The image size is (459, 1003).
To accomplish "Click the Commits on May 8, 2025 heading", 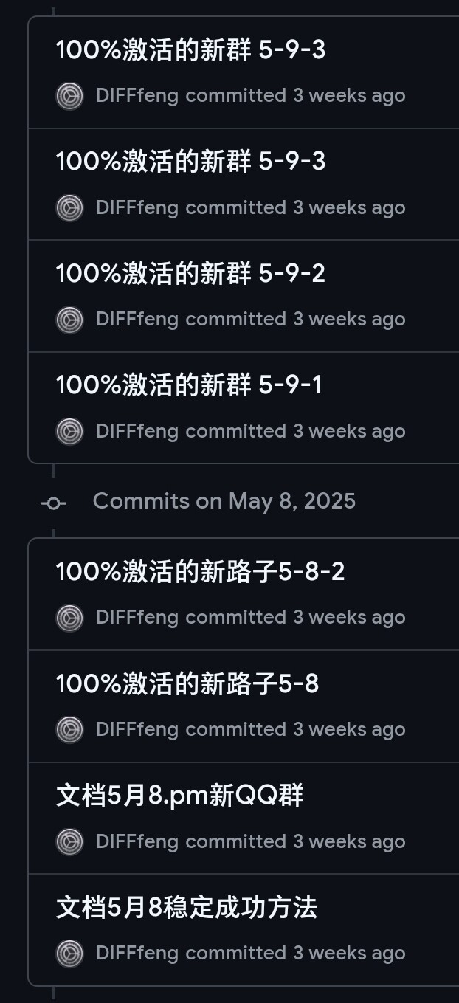I will pyautogui.click(x=224, y=501).
